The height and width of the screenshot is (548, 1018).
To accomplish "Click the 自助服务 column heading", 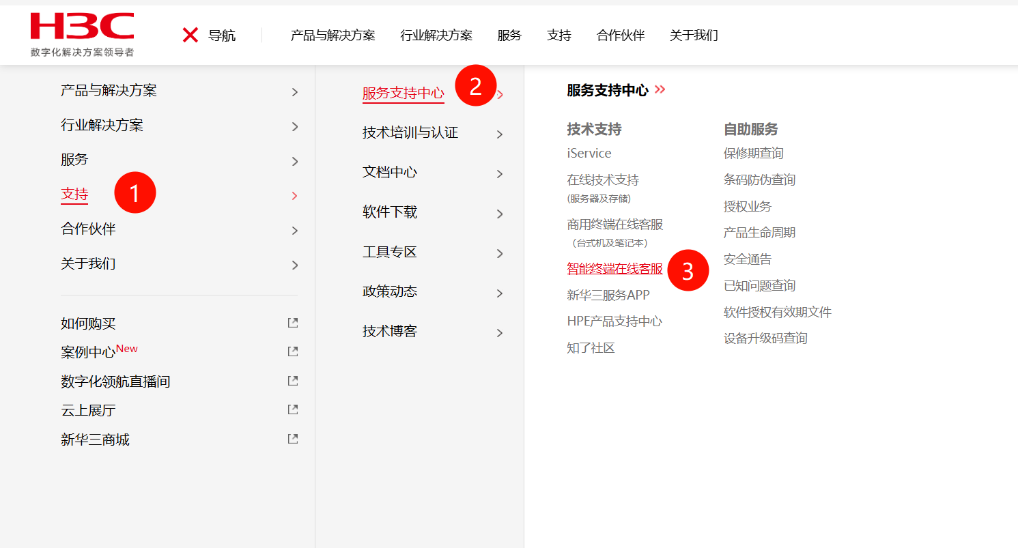I will point(751,129).
